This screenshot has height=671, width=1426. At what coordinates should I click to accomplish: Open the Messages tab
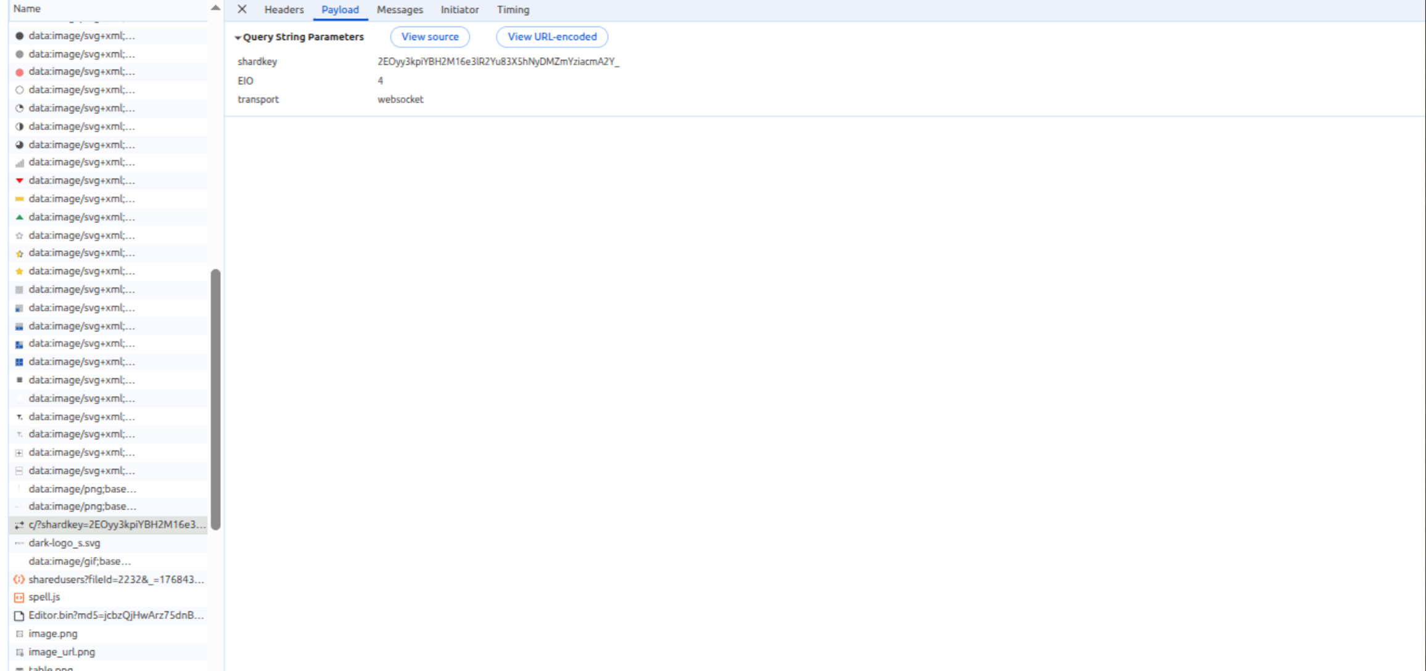pos(400,10)
